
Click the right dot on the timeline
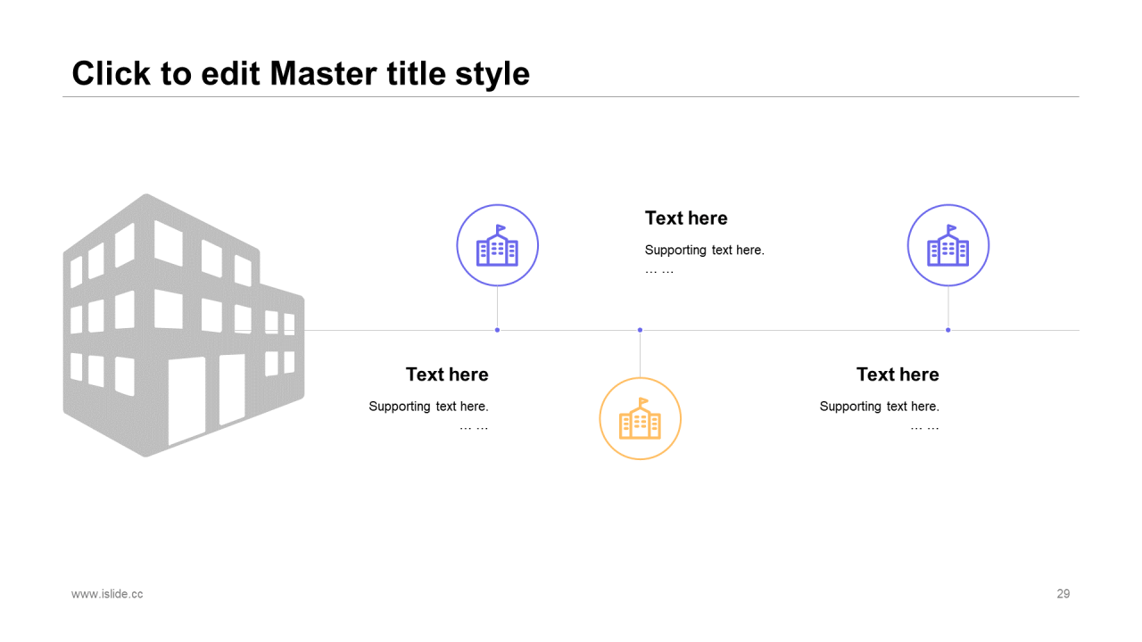pyautogui.click(x=948, y=330)
